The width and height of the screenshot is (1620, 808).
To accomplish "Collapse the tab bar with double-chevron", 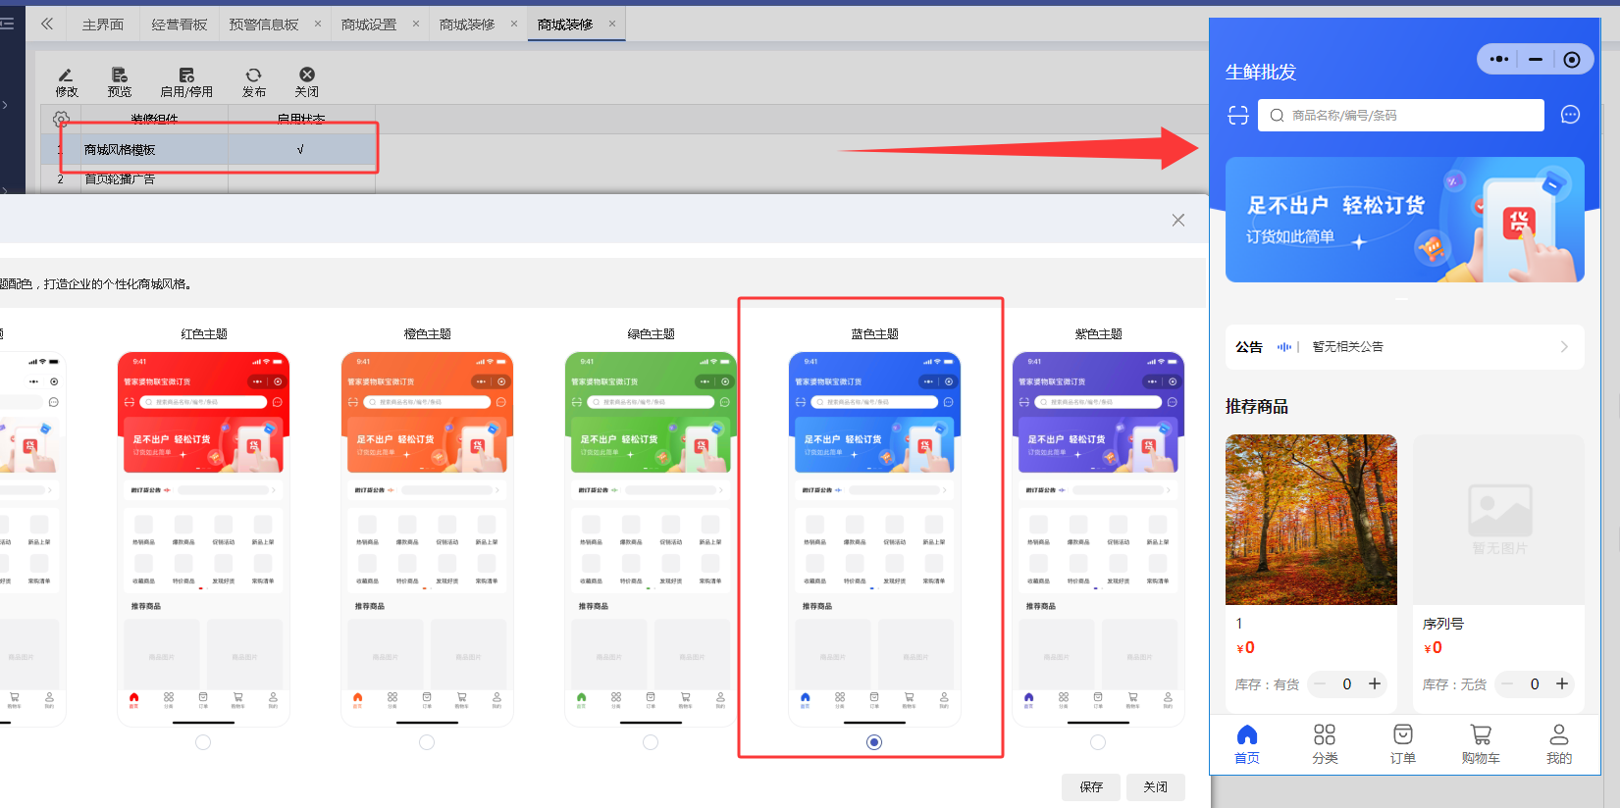I will 47,24.
